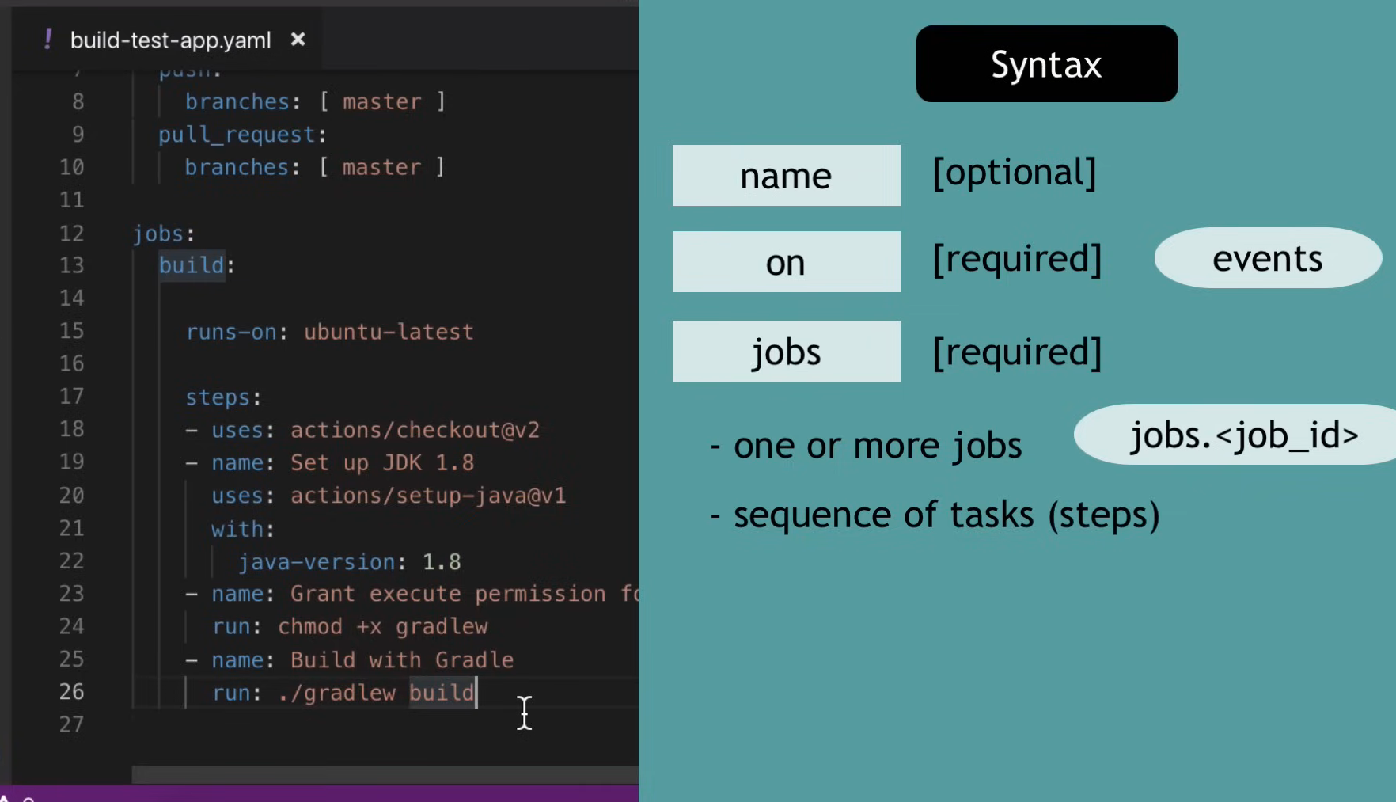
Task: Click the name box on the slide
Action: tap(786, 176)
